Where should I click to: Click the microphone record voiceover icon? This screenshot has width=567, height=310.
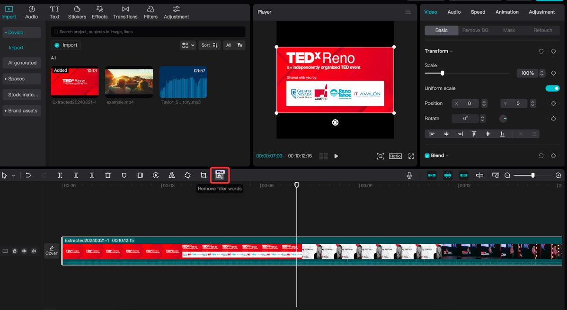(409, 175)
